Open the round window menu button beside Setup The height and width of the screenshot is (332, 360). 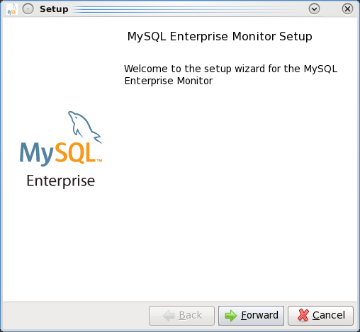click(x=28, y=9)
